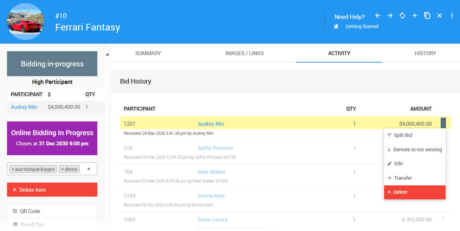Remove the demo tag
The image size is (460, 231).
(x=63, y=169)
